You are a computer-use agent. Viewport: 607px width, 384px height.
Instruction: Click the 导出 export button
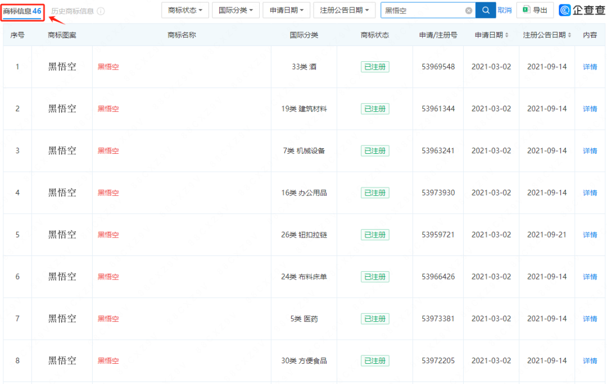[535, 10]
